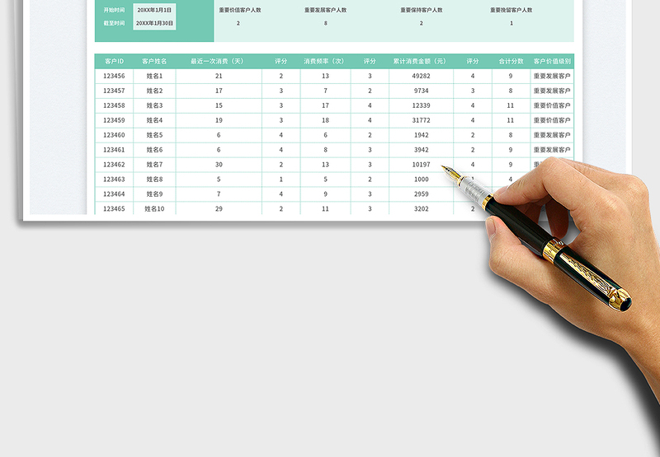Click customer ID cell 123462
The width and height of the screenshot is (660, 457).
pos(114,164)
